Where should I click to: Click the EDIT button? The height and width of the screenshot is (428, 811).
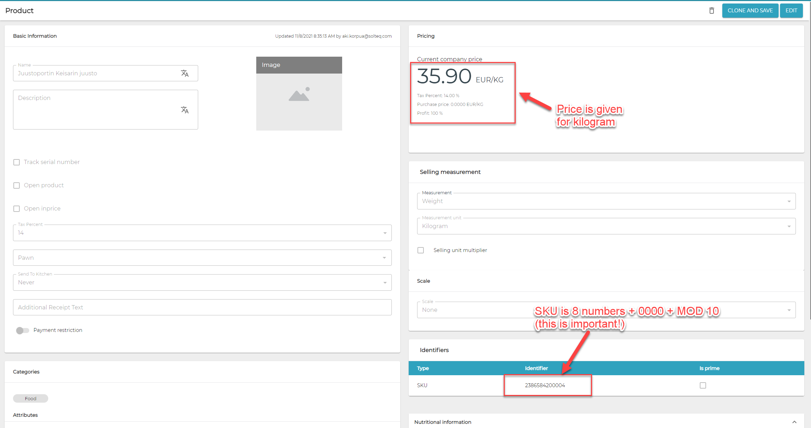[791, 11]
